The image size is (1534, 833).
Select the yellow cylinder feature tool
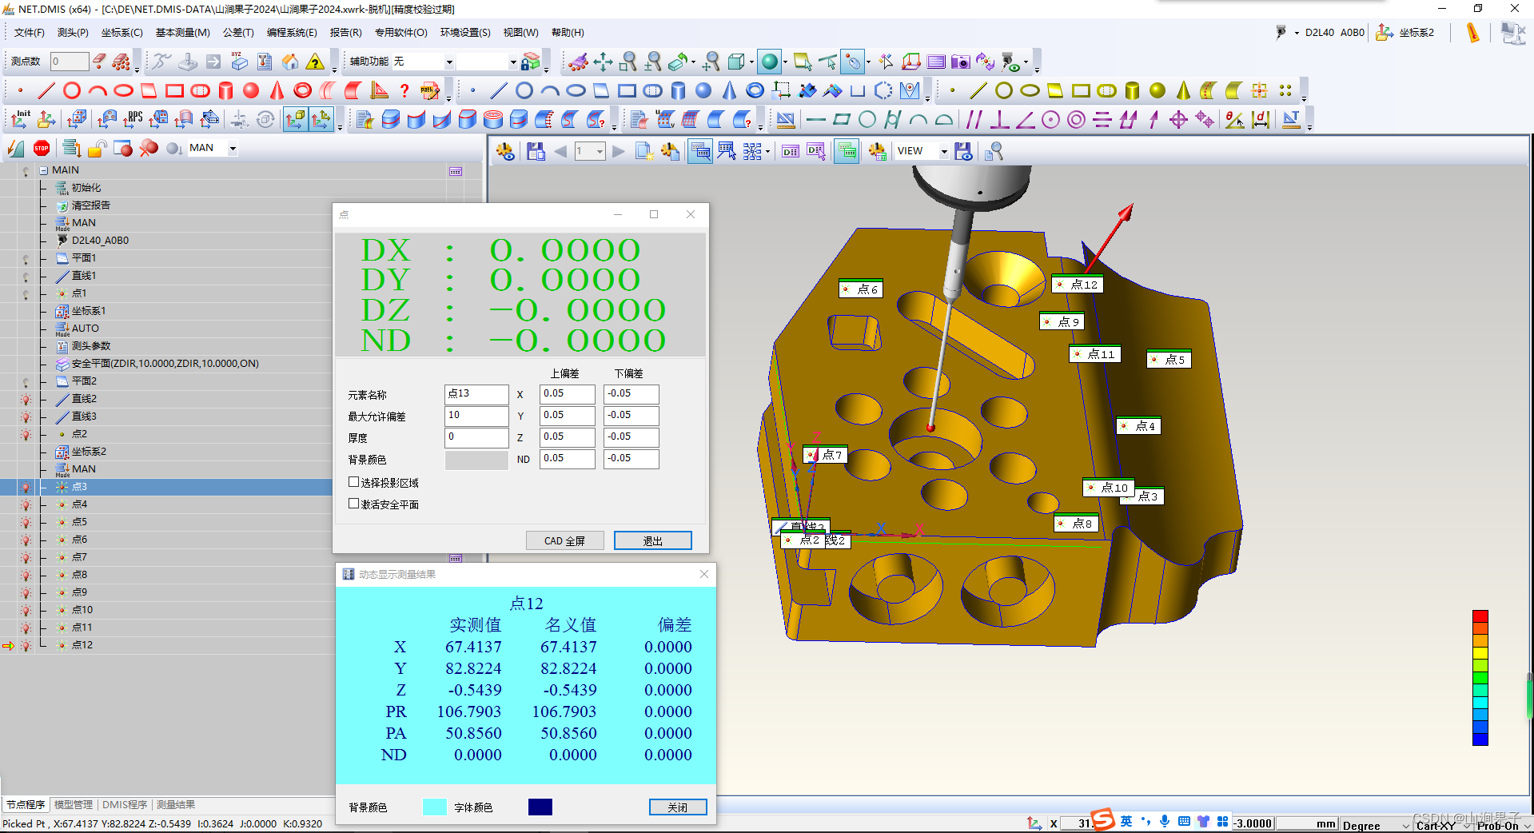1132,90
